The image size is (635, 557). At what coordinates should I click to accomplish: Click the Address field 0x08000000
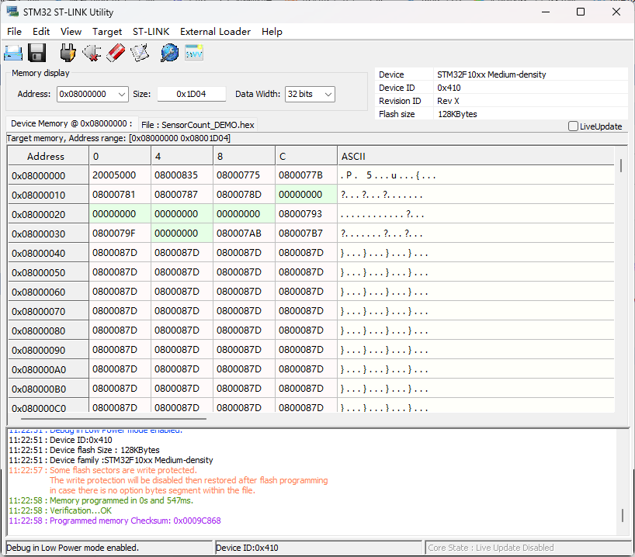pos(87,95)
